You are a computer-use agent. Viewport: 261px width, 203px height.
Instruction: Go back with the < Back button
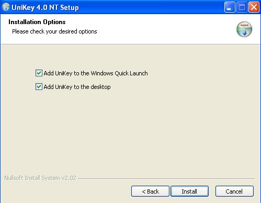click(x=150, y=191)
